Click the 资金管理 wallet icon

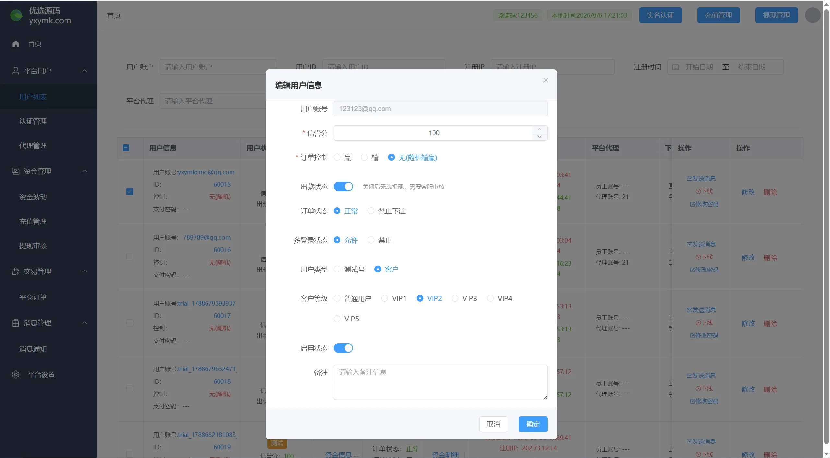click(15, 171)
